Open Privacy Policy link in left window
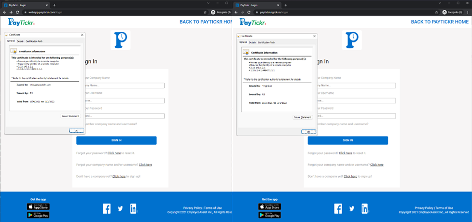 (x=192, y=208)
